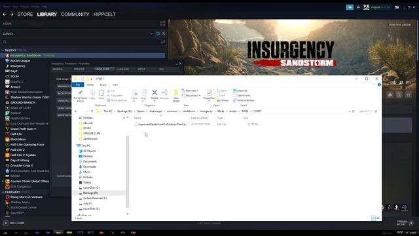Click the recent-activity clock icon beside GAMES

tap(158, 33)
